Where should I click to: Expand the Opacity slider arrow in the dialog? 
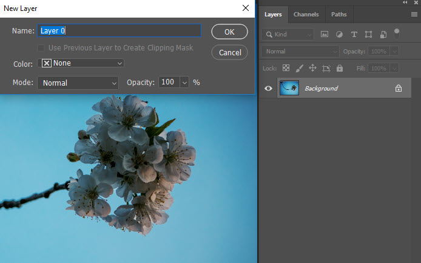(184, 83)
